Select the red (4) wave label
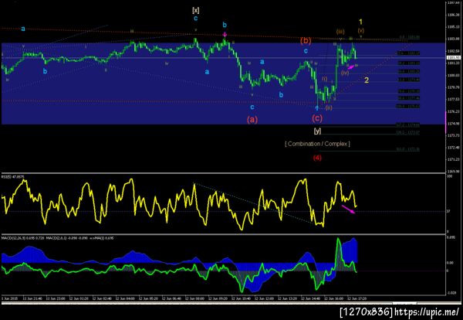Screen dimensions: 463x320 pyautogui.click(x=317, y=158)
